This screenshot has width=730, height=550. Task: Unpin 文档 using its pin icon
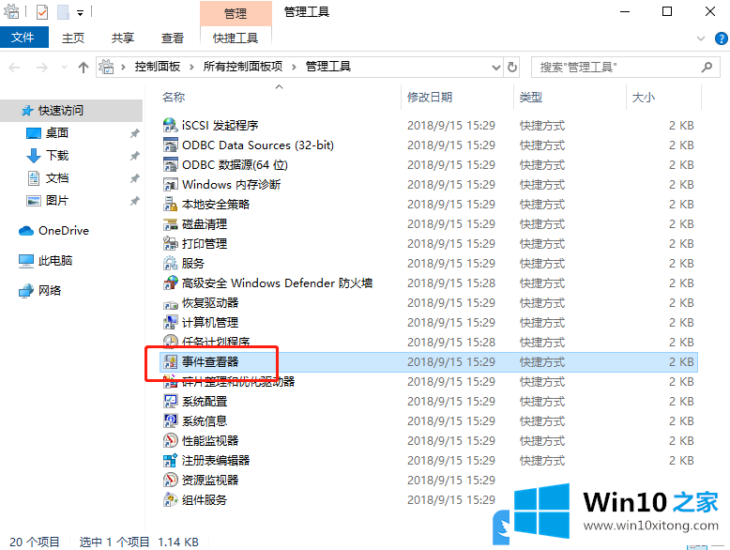point(134,178)
